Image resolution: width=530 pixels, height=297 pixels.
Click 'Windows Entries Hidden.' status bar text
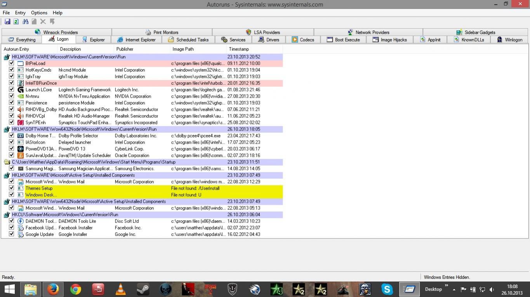pyautogui.click(x=447, y=277)
